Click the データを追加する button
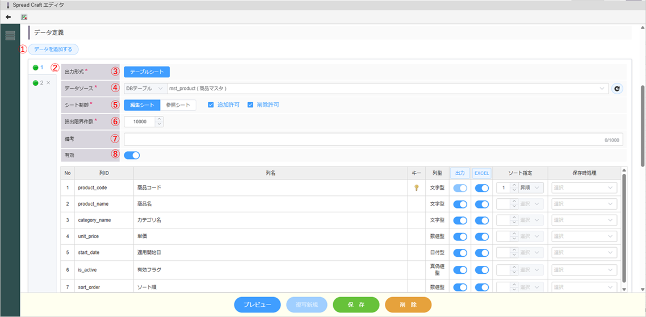The width and height of the screenshot is (646, 317). pos(53,49)
